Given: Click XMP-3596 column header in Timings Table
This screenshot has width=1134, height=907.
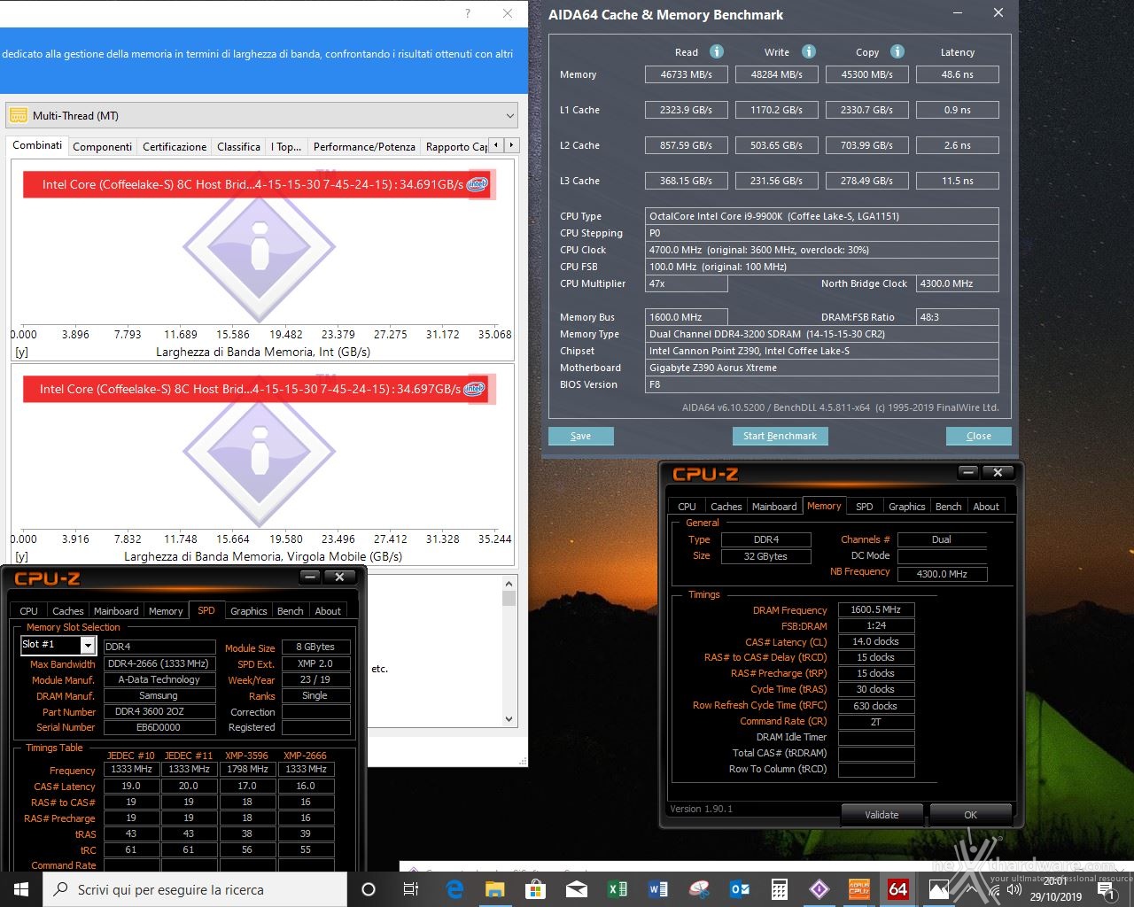Looking at the screenshot, I should (247, 756).
